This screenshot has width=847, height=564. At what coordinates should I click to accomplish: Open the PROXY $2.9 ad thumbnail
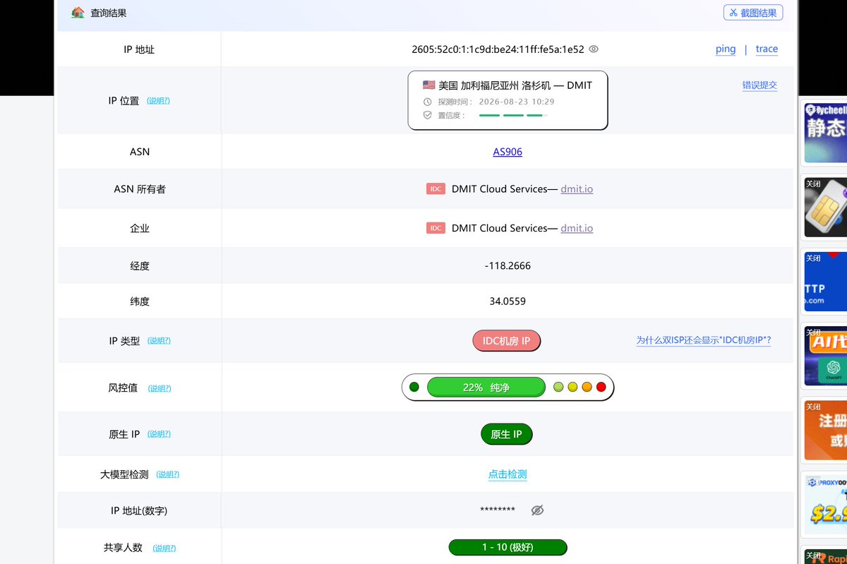[826, 505]
